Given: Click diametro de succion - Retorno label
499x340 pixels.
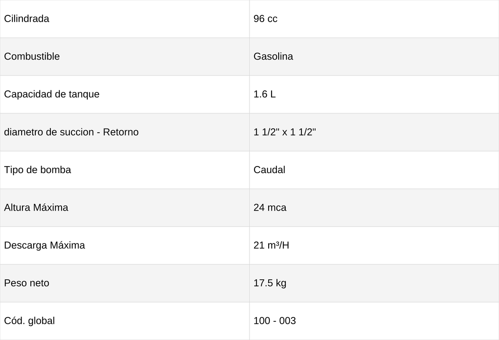Looking at the screenshot, I should click(x=71, y=132).
